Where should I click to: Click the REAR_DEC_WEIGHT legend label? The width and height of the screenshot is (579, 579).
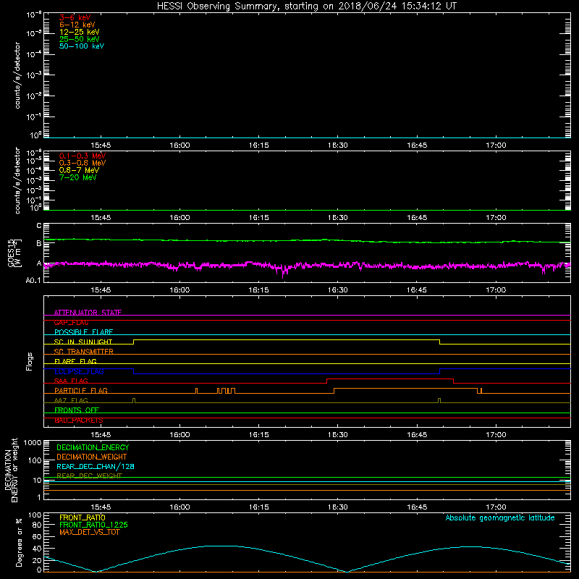pos(89,476)
